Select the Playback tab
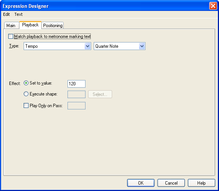The height and width of the screenshot is (191, 219). [x=30, y=25]
